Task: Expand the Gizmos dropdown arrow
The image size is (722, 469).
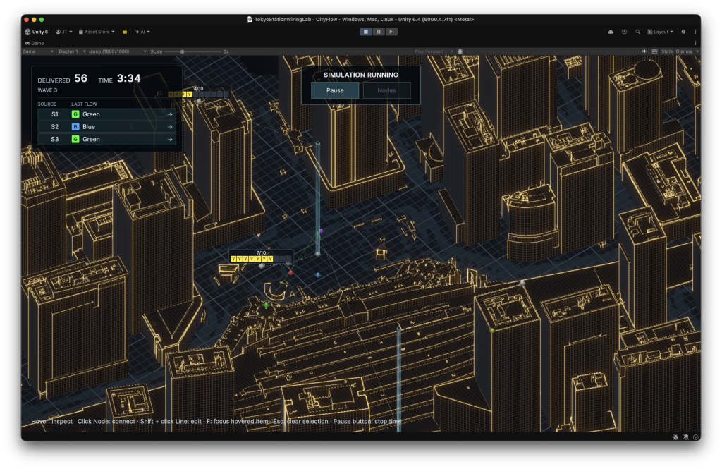Action: point(697,51)
